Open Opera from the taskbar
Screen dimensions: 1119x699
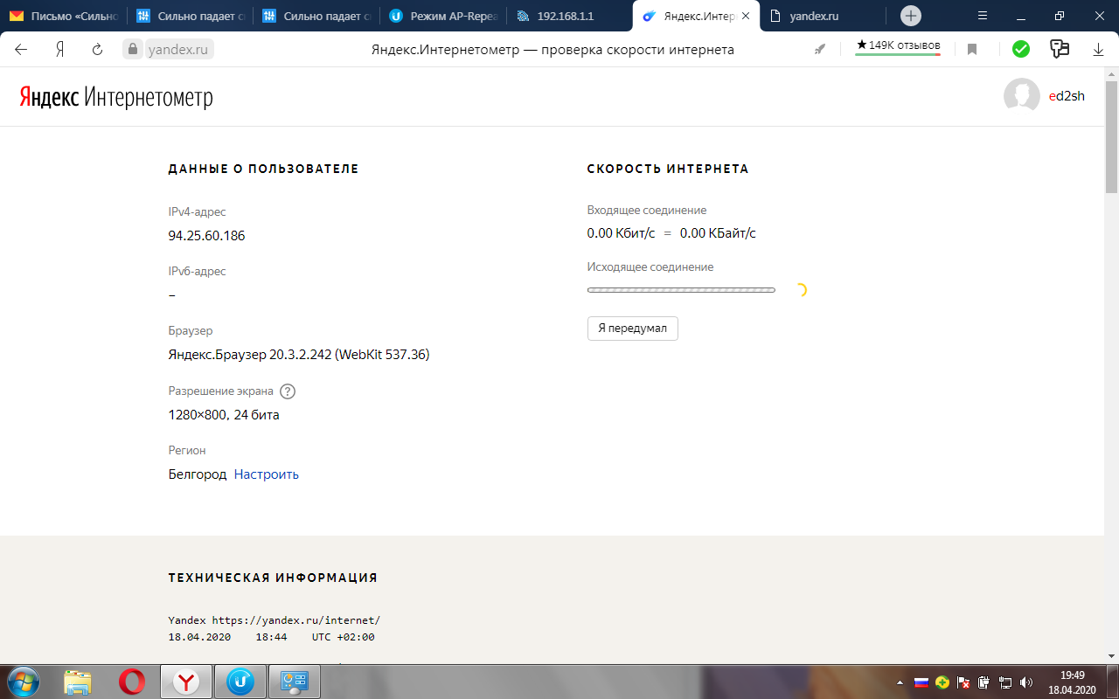click(x=132, y=682)
